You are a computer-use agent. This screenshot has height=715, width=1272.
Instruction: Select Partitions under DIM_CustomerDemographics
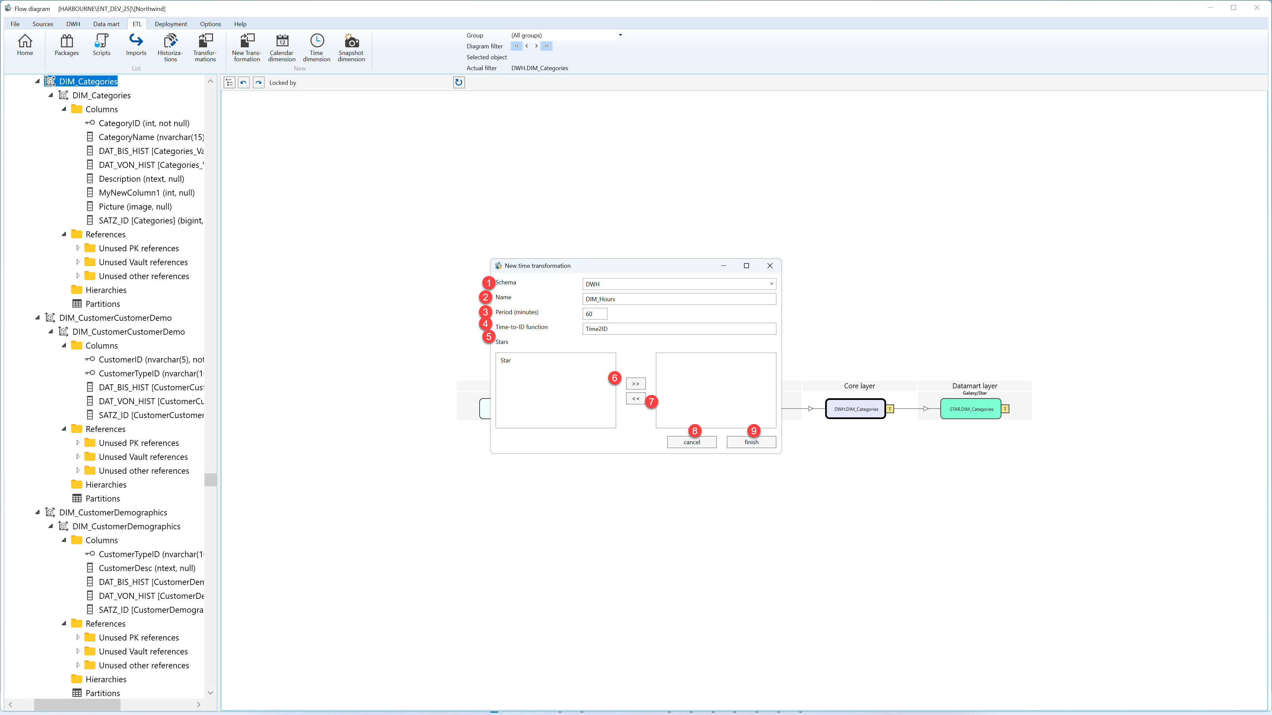click(x=103, y=693)
